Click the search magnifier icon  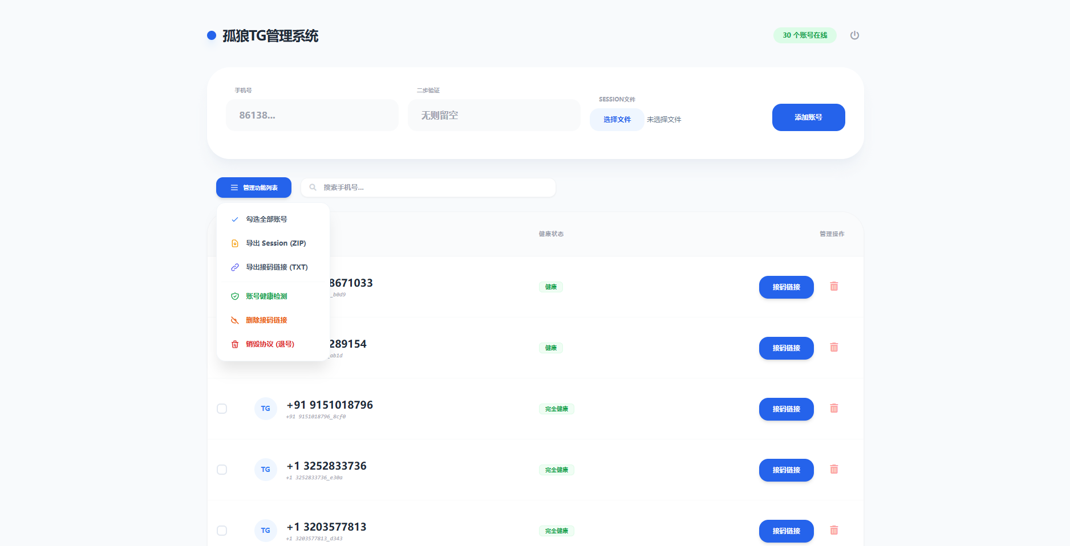tap(313, 188)
